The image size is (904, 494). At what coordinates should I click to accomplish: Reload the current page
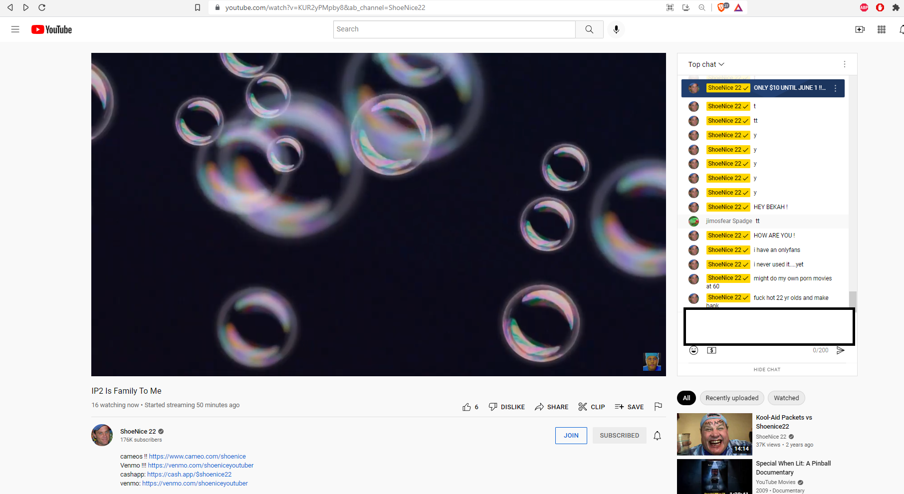pos(42,7)
